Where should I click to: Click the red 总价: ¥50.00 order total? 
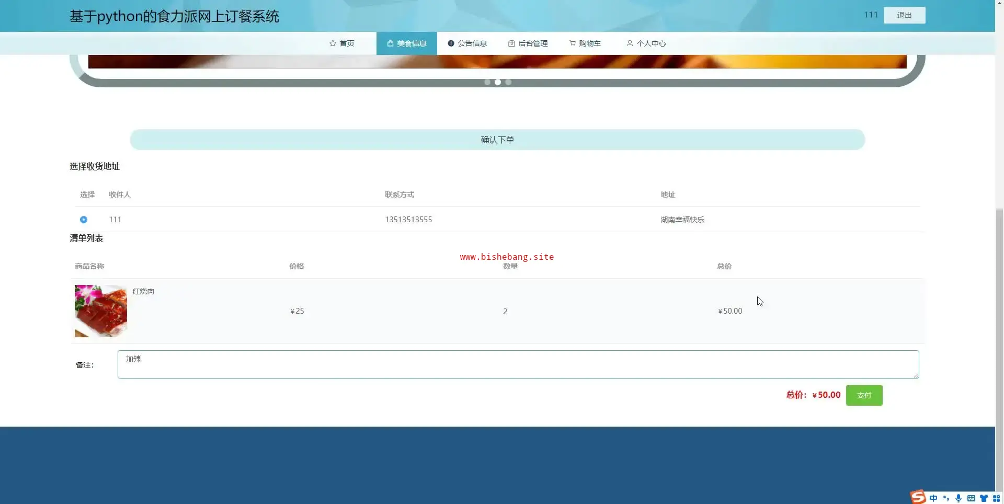coord(813,395)
